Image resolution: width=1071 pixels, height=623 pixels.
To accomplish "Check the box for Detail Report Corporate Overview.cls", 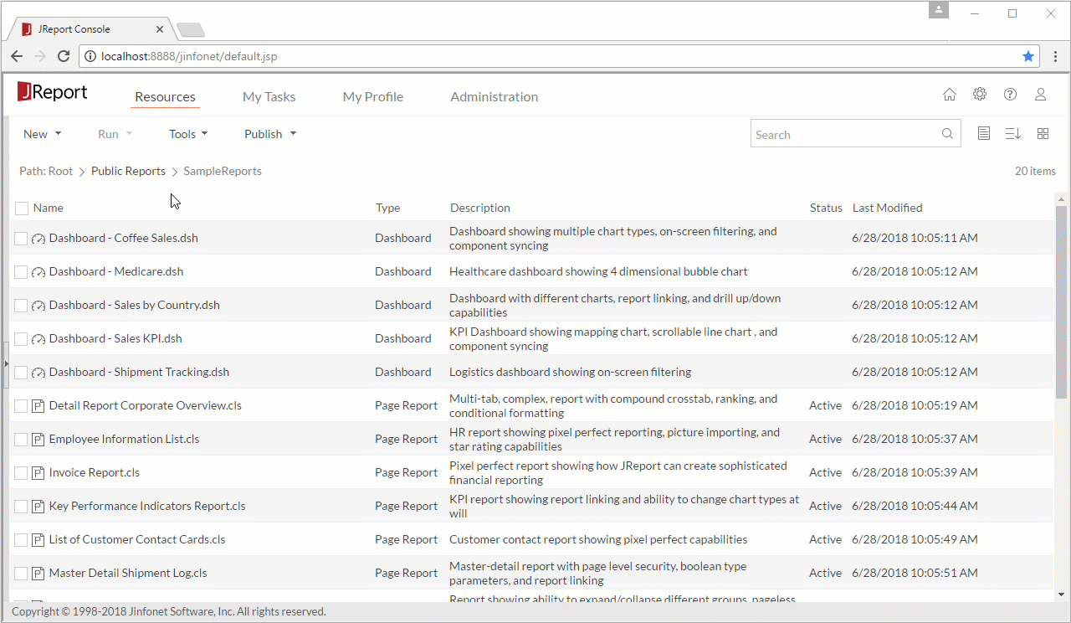I will (x=21, y=406).
